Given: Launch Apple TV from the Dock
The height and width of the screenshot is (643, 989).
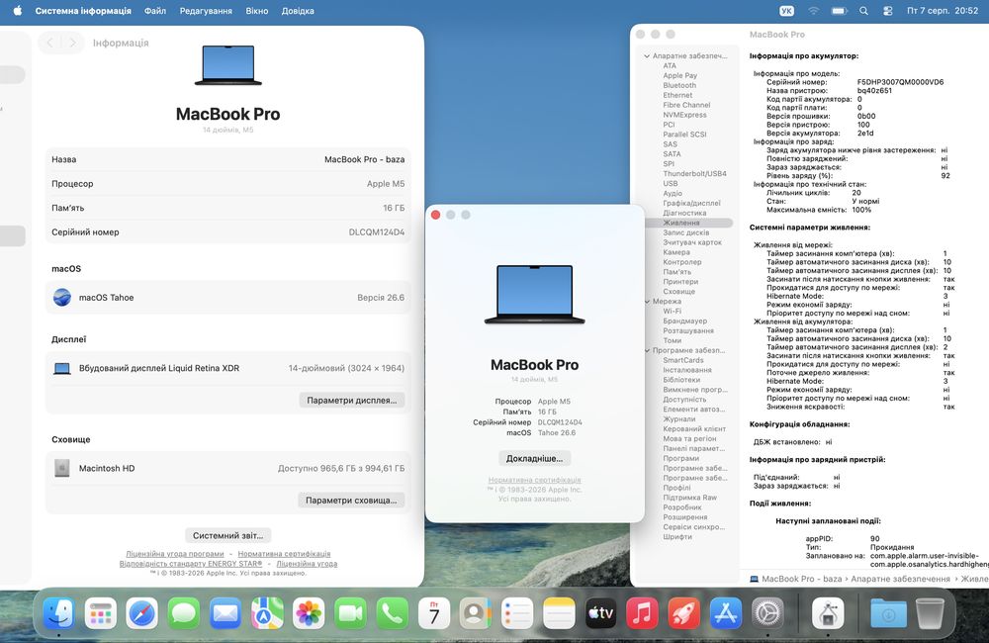Looking at the screenshot, I should (x=600, y=612).
